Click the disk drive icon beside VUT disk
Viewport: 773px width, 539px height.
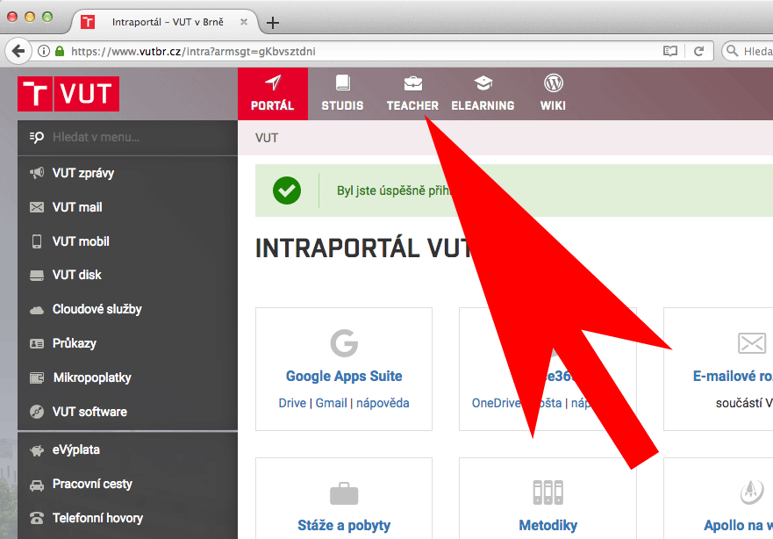pos(37,275)
